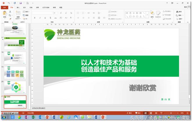
Task: Collapse the ribbon with the caret arrow
Action: tap(188, 22)
